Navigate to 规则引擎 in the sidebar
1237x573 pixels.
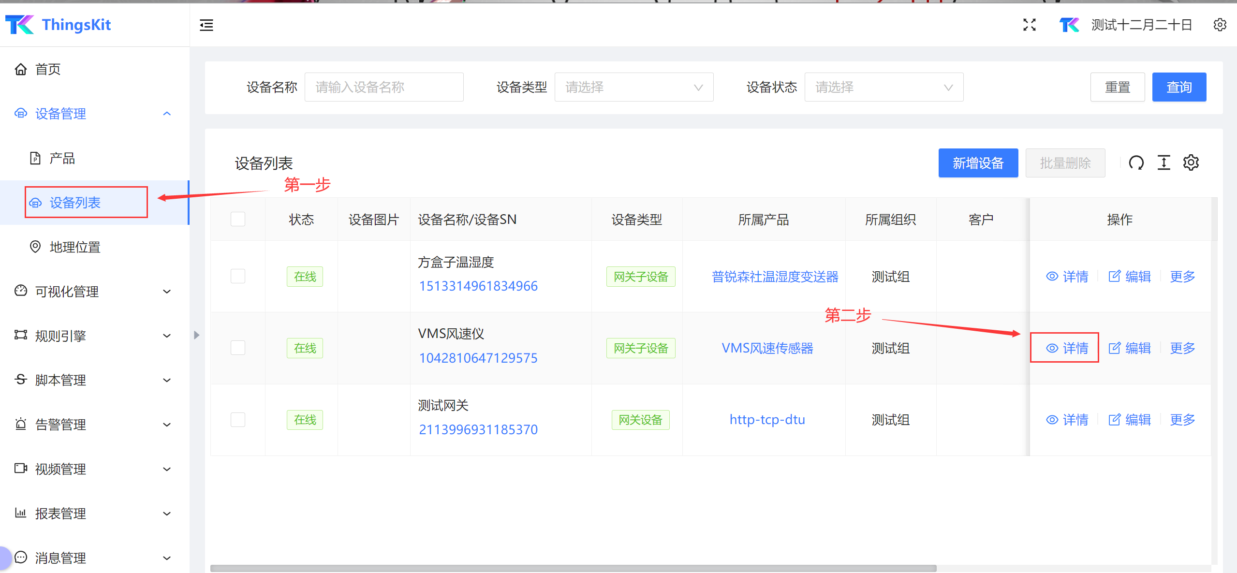[61, 336]
